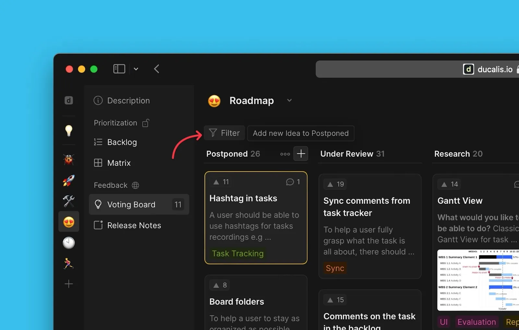This screenshot has width=519, height=330.
Task: Select the clock emoji board icon
Action: pyautogui.click(x=69, y=243)
